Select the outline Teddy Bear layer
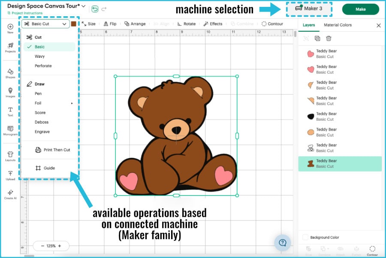The height and width of the screenshot is (258, 386). click(x=340, y=148)
